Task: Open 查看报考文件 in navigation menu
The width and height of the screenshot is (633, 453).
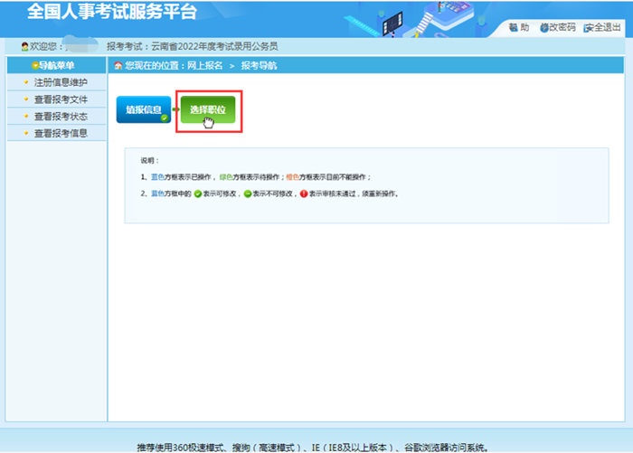Action: [x=60, y=99]
